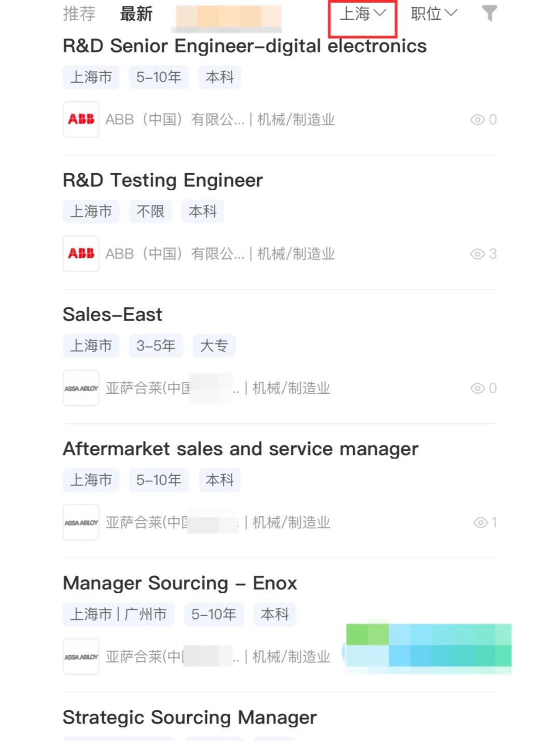Open the Sales-East job posting
Viewport: 560px width, 747px height.
[x=113, y=314]
